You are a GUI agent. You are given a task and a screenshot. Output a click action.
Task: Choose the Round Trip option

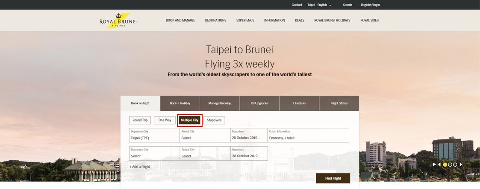click(140, 120)
